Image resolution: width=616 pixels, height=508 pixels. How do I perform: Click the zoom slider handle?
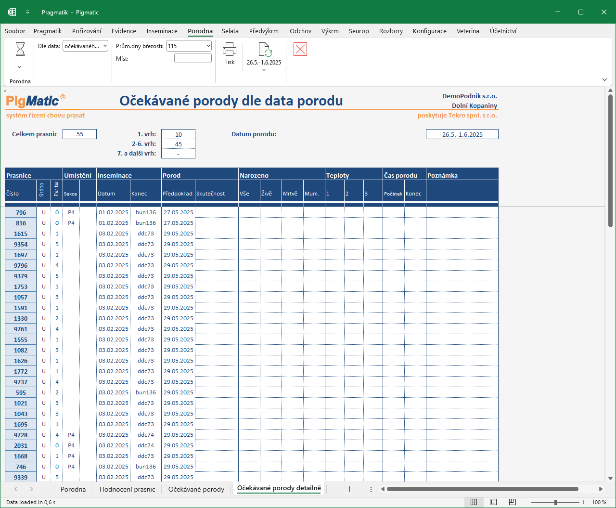coord(555,502)
